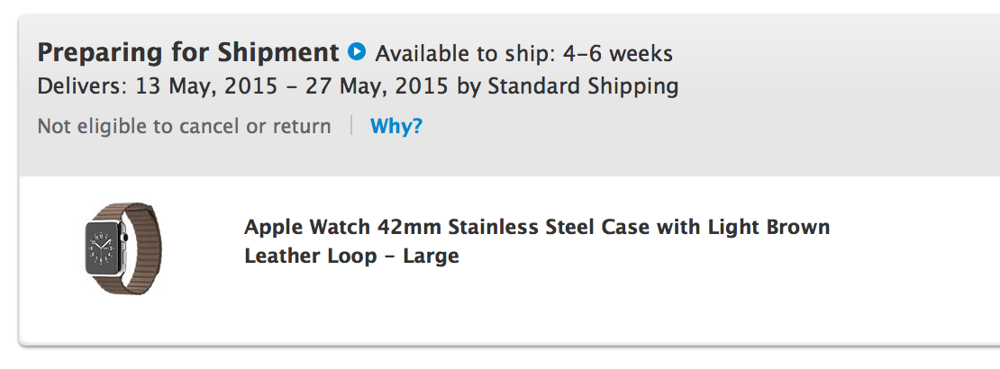Click "42mm" in the product title
Screen dimensions: 1000x369
tap(405, 226)
